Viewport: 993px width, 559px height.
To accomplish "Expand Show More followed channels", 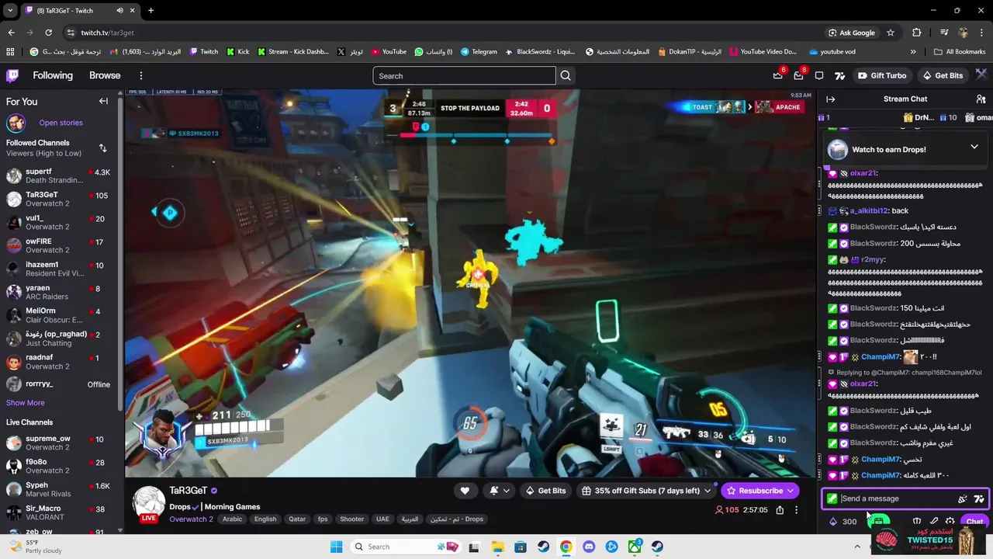I will tap(26, 402).
